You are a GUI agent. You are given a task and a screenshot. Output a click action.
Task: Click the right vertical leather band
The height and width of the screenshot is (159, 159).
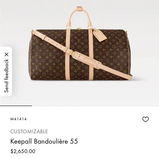click(91, 55)
